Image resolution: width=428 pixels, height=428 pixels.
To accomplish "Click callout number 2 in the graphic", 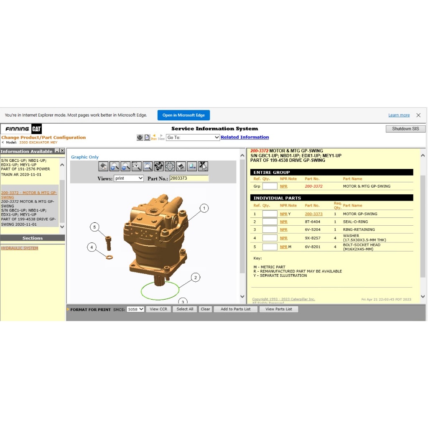I will point(196,278).
